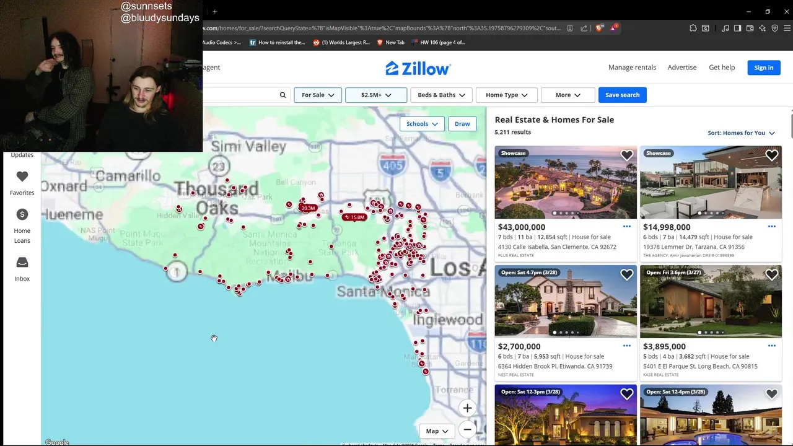
Task: Favorite the $14,998,000 Tarzana home
Action: pos(771,155)
